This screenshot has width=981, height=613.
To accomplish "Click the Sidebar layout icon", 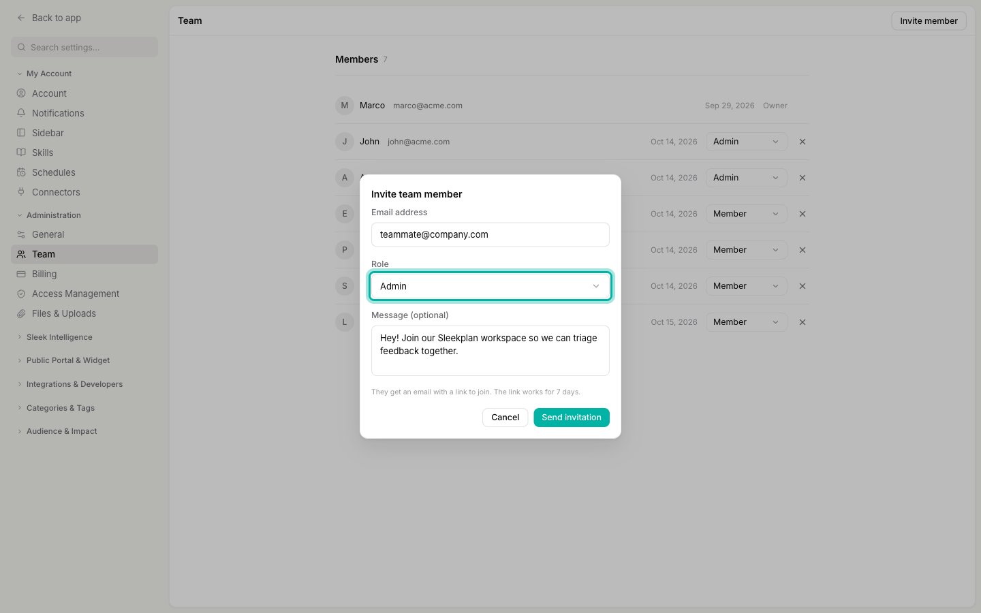I will (21, 133).
